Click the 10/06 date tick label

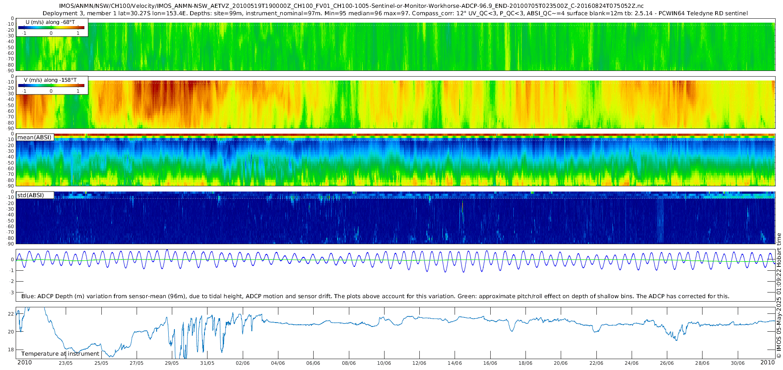[384, 363]
